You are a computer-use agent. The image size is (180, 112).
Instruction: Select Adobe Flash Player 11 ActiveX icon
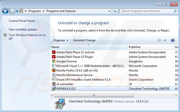point(54,52)
